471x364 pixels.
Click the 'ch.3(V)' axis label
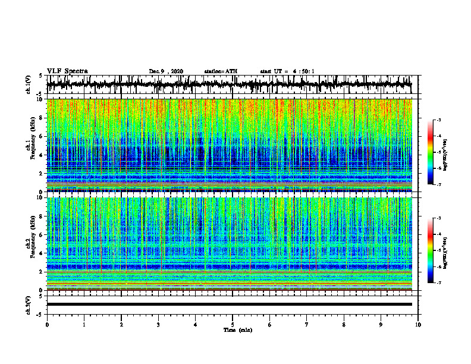[29, 305]
